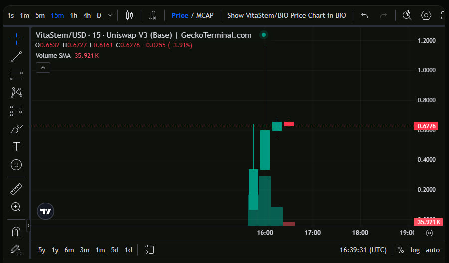This screenshot has width=449, height=263.
Task: Toggle magnet mode for drawings
Action: (x=16, y=231)
